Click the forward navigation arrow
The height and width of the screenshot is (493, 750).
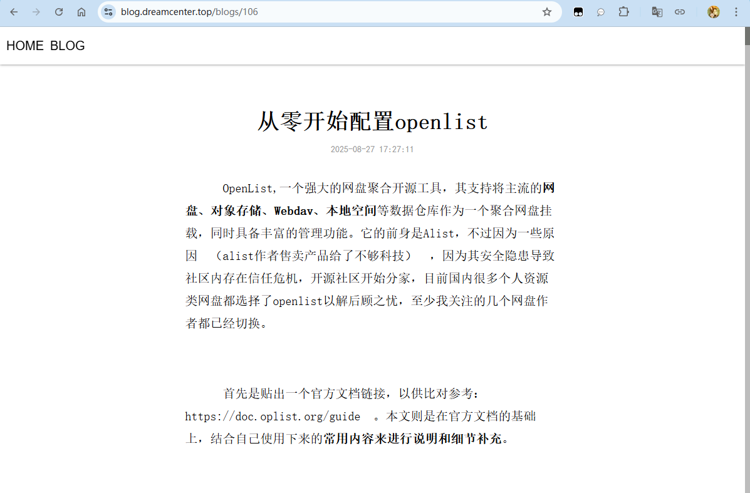click(36, 12)
